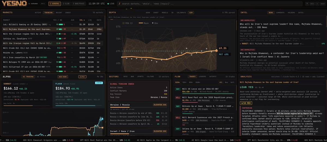Select TRENDING filter in Markets panel
This screenshot has height=142, width=327.
tap(49, 12)
